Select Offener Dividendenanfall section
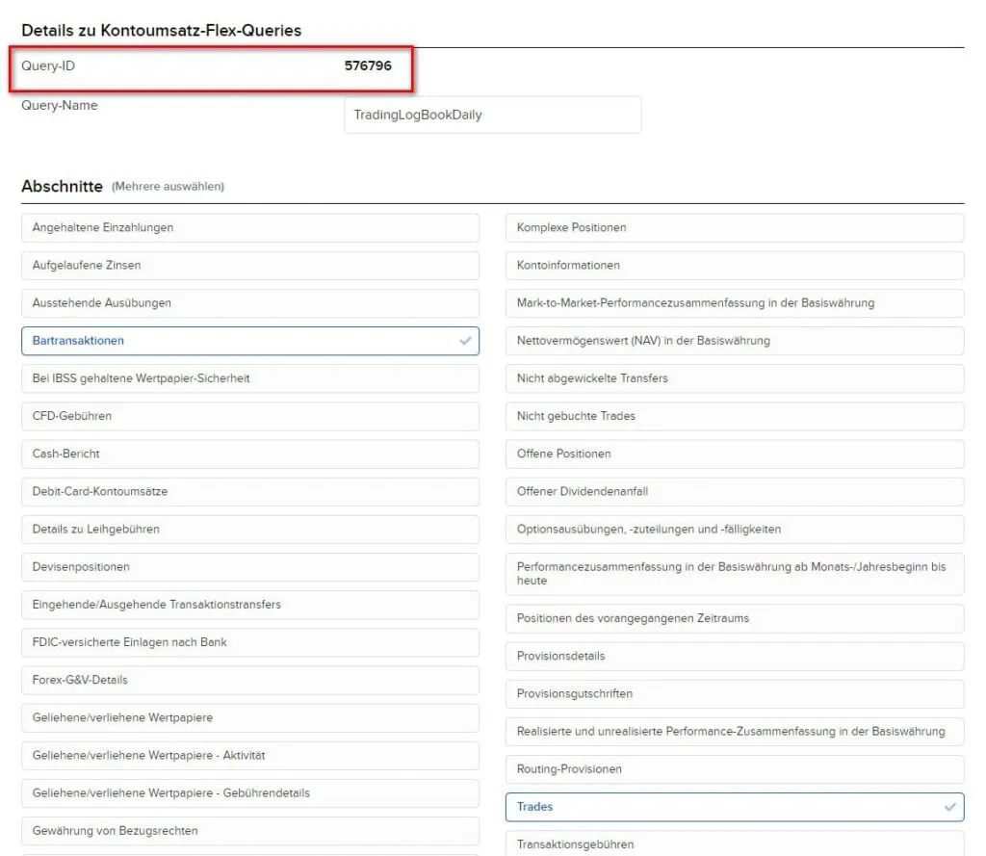 (735, 492)
